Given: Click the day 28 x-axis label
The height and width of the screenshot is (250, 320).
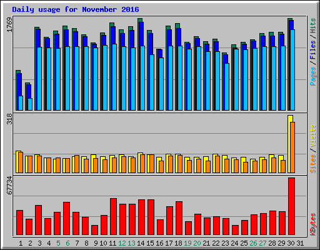Looking at the screenshot, I should point(272,243).
